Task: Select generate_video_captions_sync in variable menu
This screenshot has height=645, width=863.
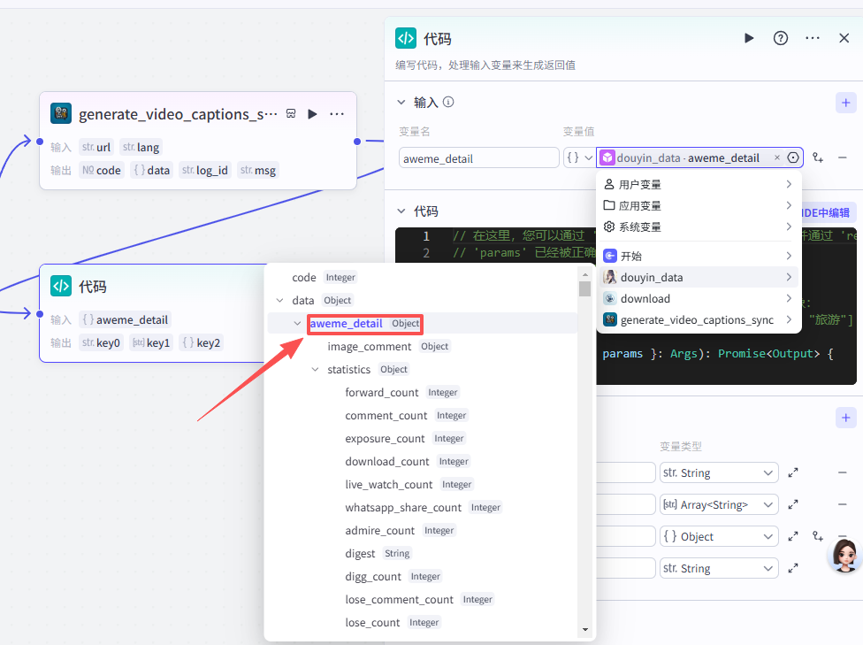Action: (698, 319)
